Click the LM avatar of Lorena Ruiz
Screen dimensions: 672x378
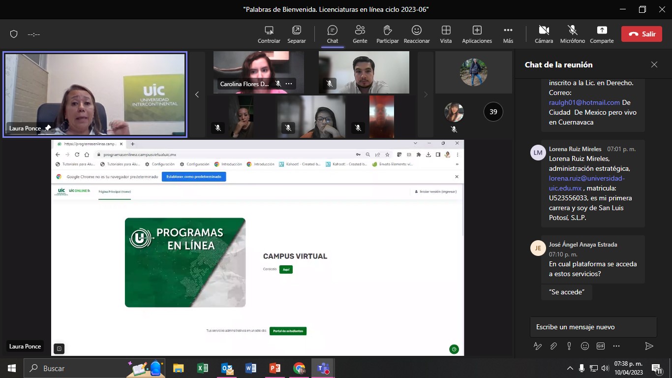[x=538, y=153]
